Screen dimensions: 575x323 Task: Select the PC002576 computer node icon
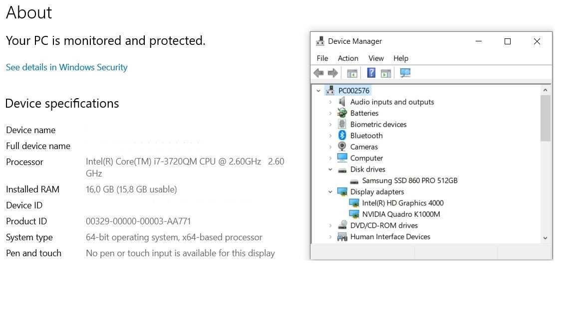(330, 90)
